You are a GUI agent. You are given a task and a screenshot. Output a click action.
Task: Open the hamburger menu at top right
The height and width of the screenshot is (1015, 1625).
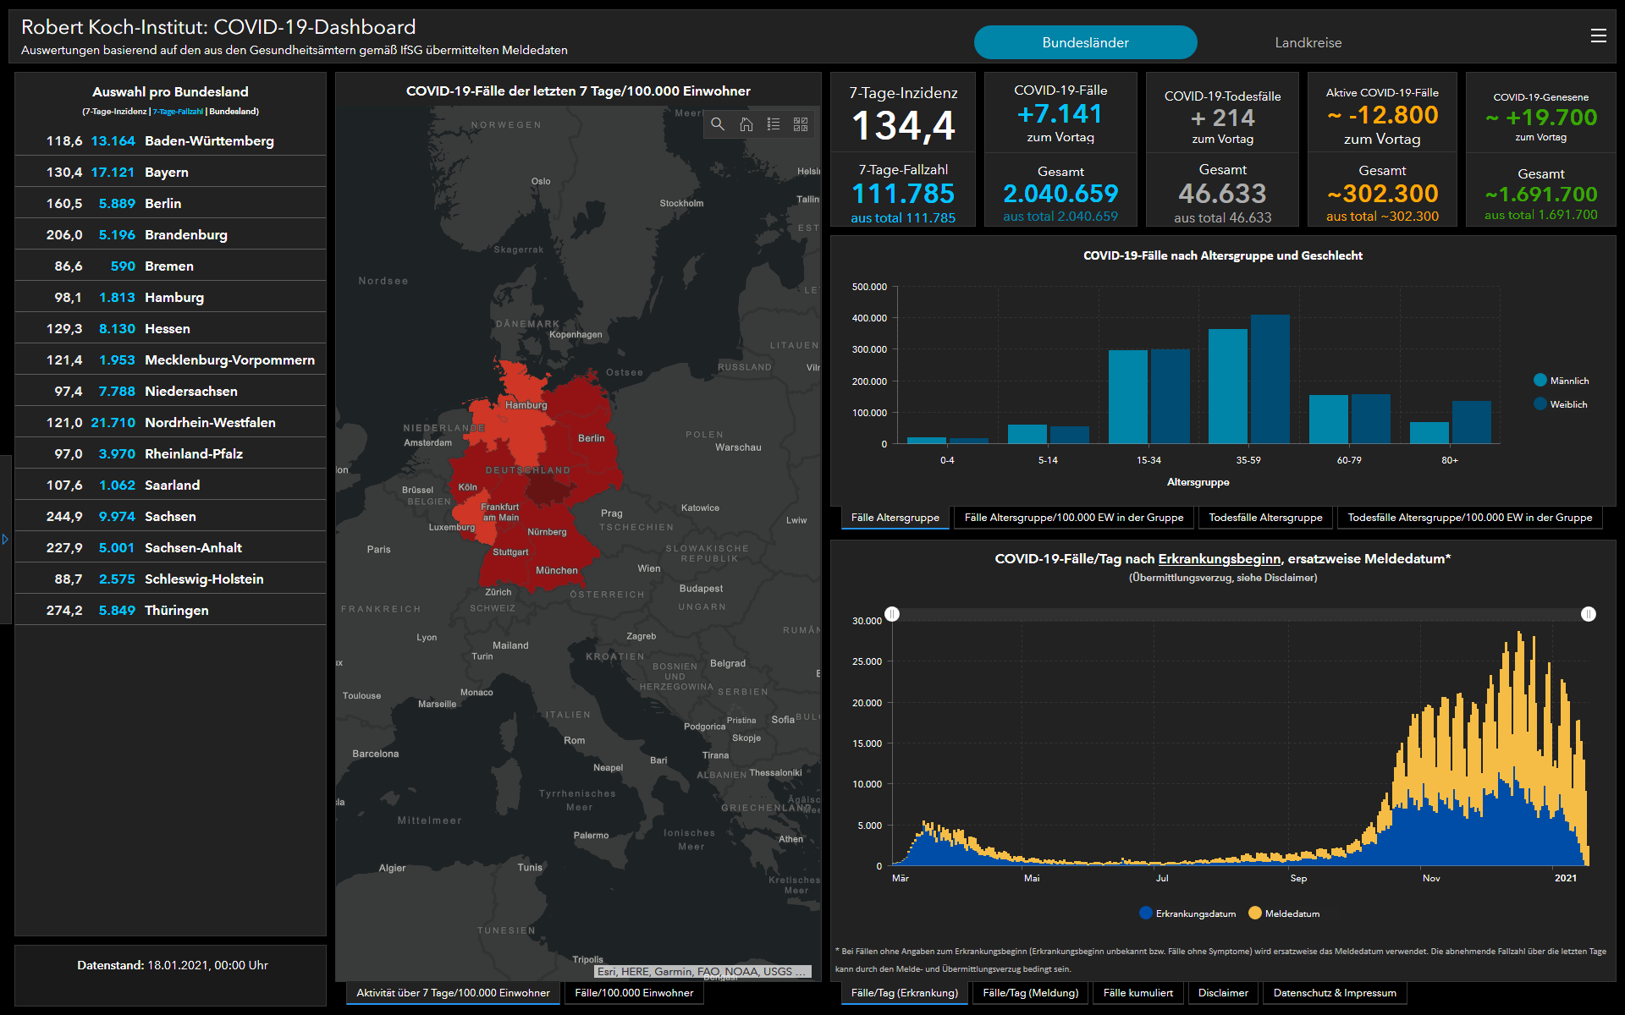click(x=1598, y=36)
